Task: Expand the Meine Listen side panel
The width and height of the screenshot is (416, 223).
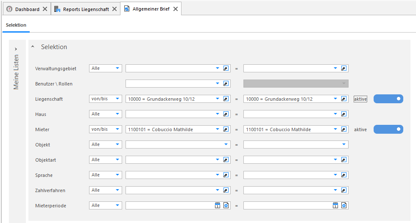Action: [x=16, y=49]
